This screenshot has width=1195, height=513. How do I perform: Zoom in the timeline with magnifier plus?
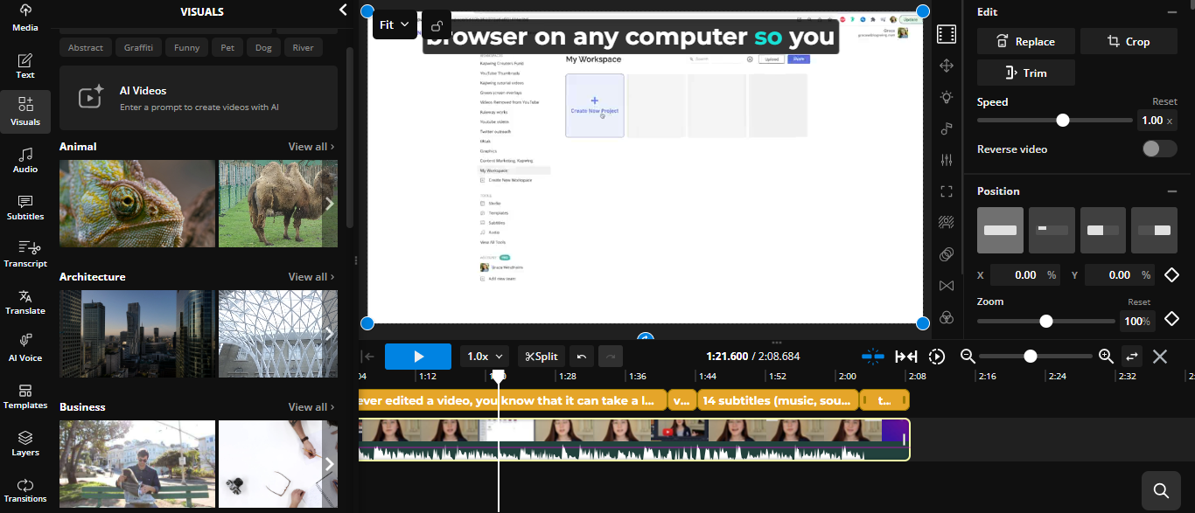click(1106, 357)
